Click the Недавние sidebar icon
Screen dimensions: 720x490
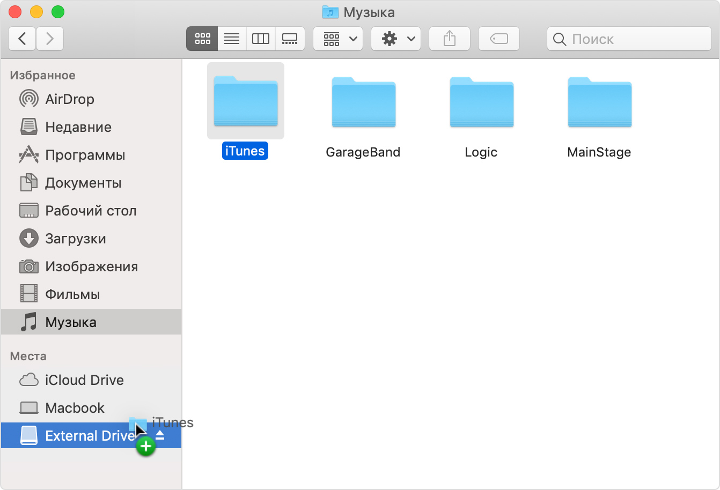pos(29,127)
